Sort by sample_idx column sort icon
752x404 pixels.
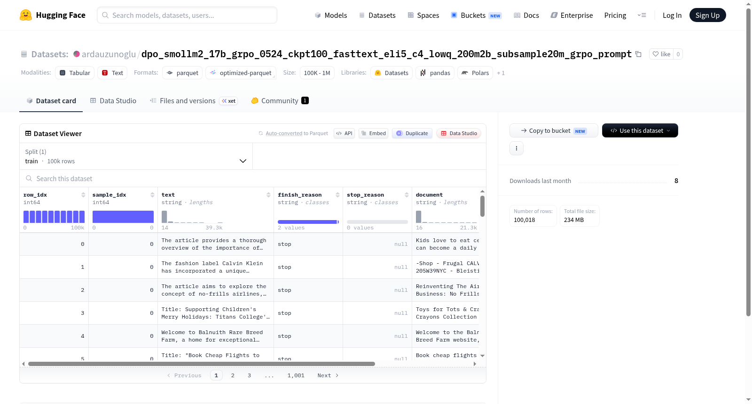click(152, 195)
